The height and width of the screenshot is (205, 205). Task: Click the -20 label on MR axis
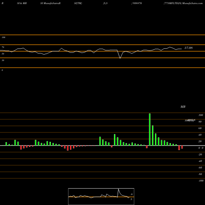[x=200, y=155]
